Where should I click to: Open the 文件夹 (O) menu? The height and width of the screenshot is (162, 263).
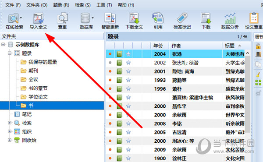point(37,5)
